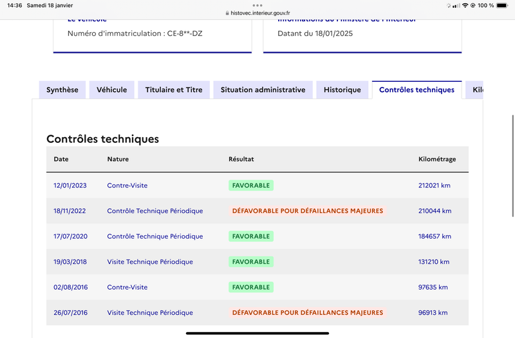Tap Samedi 18 janvier date in status bar
This screenshot has width=515, height=338.
[50, 5]
